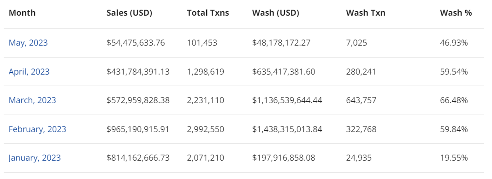Open the January, 2023 month link
This screenshot has width=492, height=179.
35,158
